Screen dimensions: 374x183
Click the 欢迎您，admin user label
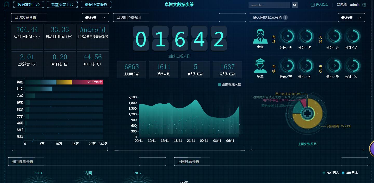click(348, 5)
